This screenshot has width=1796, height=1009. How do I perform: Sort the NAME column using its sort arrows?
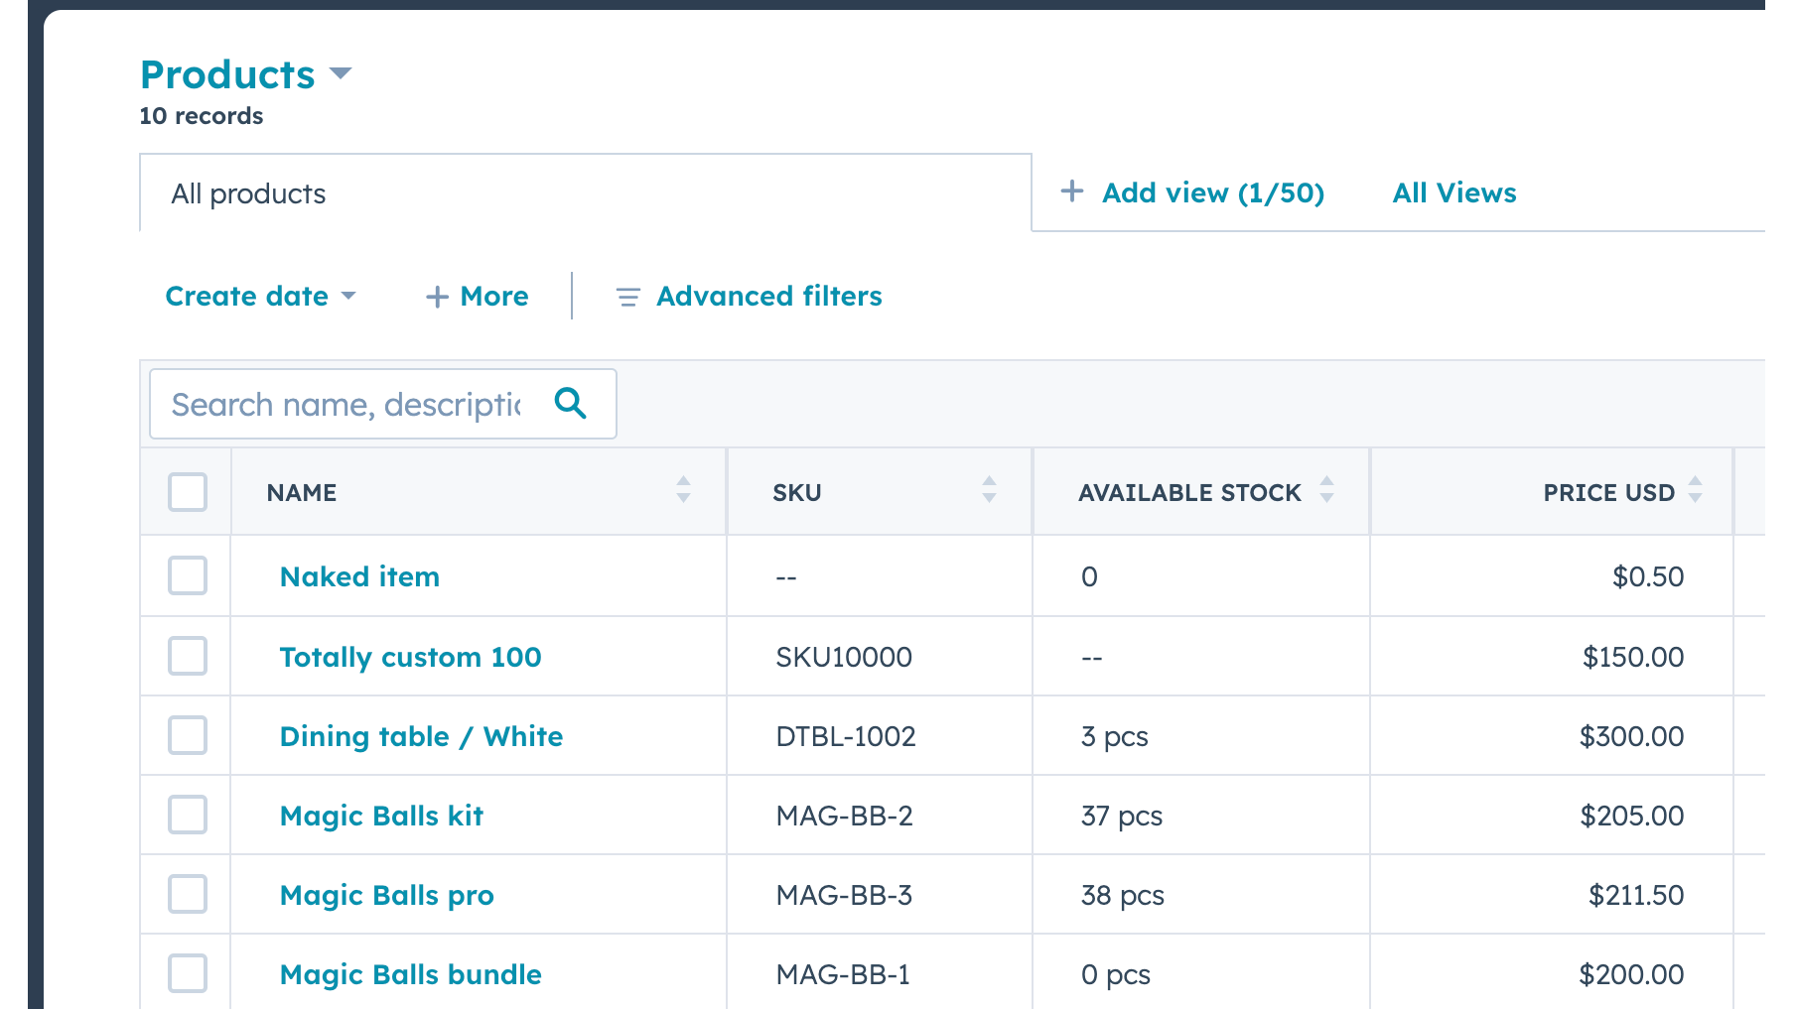pyautogui.click(x=682, y=491)
